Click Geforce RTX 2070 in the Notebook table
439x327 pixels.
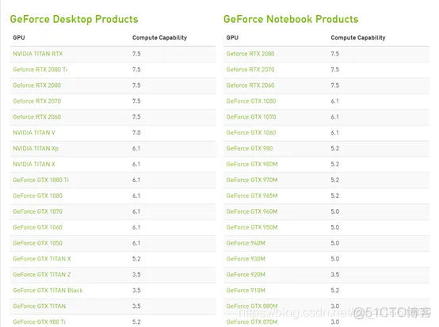(250, 70)
